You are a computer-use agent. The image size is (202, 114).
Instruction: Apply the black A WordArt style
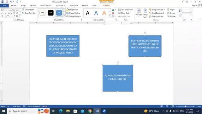(x=88, y=13)
